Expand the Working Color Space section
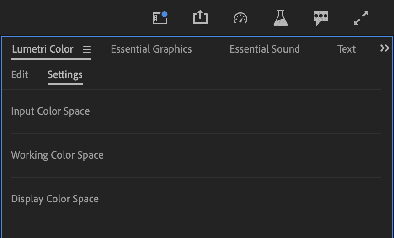The image size is (394, 238). (57, 155)
